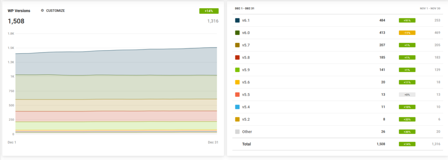Click the NOV 1 - NOV 30 column header
Viewport: 448px width, 160px height.
[430, 9]
